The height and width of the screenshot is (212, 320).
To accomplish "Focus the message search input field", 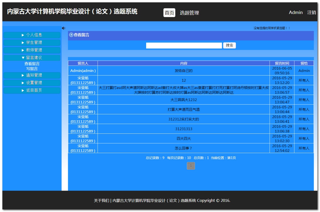I will click(x=184, y=46).
